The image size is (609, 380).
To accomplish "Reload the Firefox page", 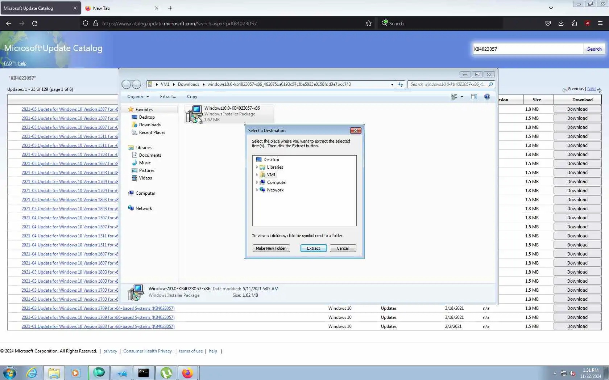I will click(x=35, y=24).
